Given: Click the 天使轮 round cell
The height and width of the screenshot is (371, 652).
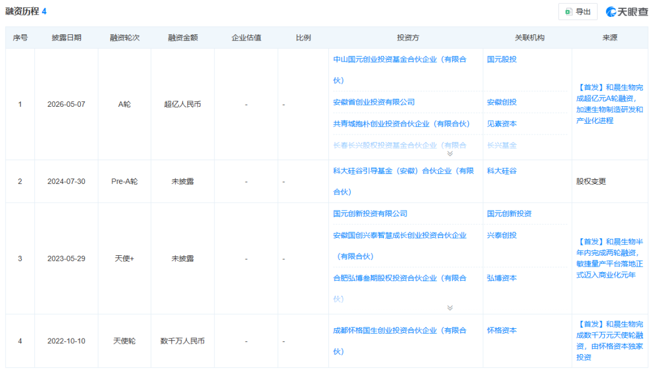Looking at the screenshot, I should (124, 341).
